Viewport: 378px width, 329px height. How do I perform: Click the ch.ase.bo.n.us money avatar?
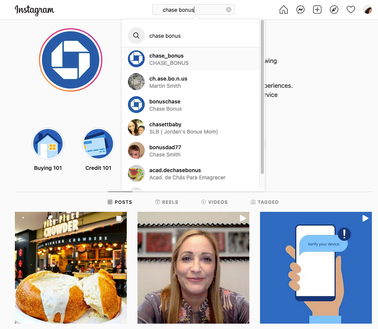coord(136,82)
